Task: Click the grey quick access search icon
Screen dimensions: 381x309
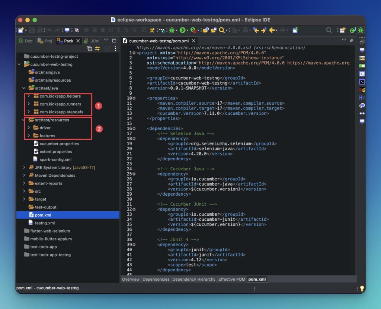Action: [329, 30]
